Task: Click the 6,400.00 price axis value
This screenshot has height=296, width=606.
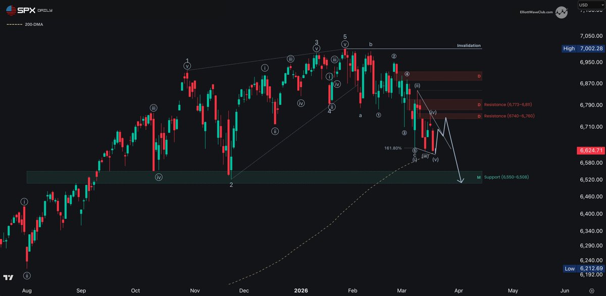Action: [x=591, y=214]
